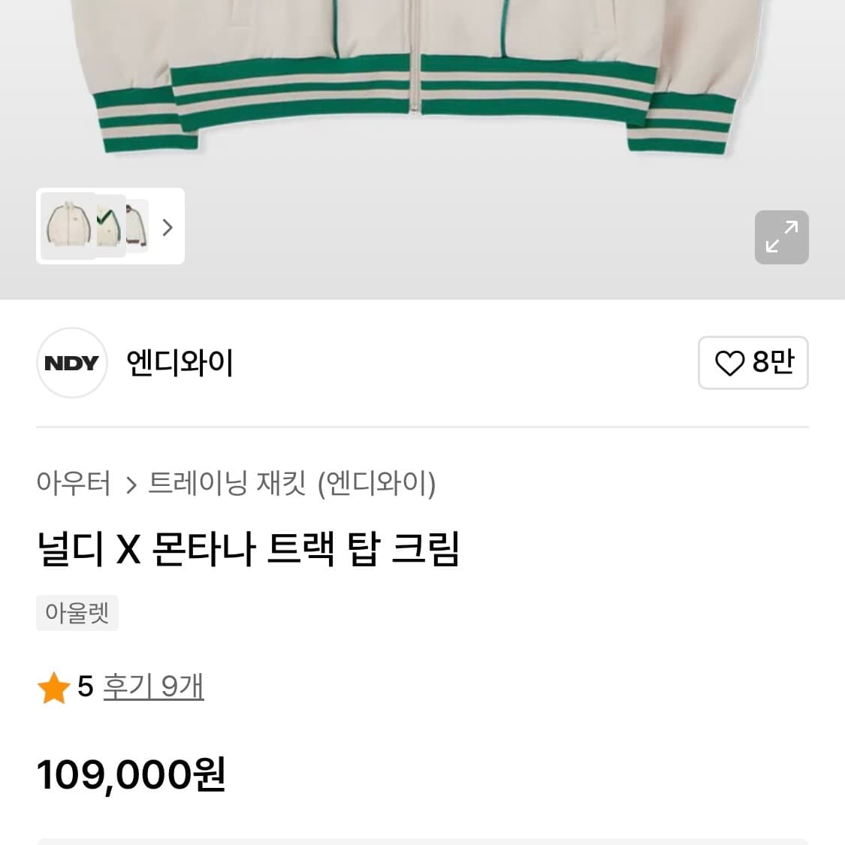
Task: Click the 109,000원 price text
Action: (x=131, y=774)
